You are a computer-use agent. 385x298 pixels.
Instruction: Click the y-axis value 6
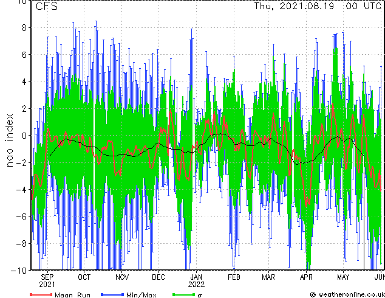[24, 55]
